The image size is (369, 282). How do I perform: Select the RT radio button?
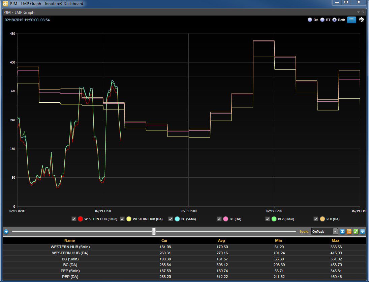tap(322, 20)
